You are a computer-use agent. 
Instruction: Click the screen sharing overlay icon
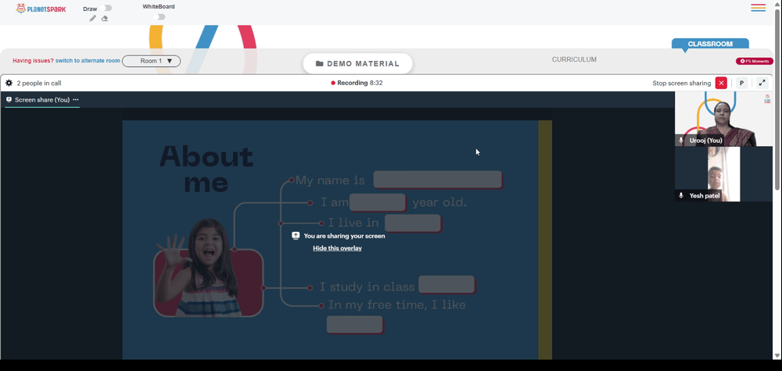296,236
